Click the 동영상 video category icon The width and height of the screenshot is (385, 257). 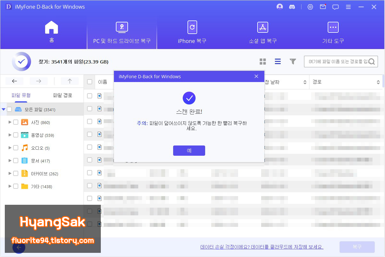click(x=25, y=135)
